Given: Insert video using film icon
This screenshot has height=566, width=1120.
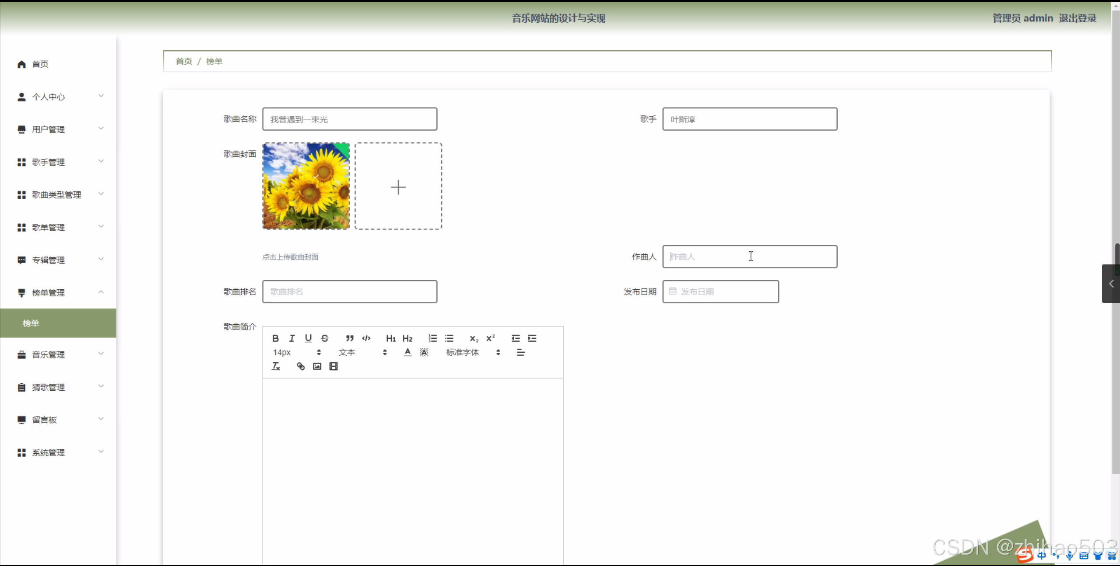Looking at the screenshot, I should pos(334,366).
